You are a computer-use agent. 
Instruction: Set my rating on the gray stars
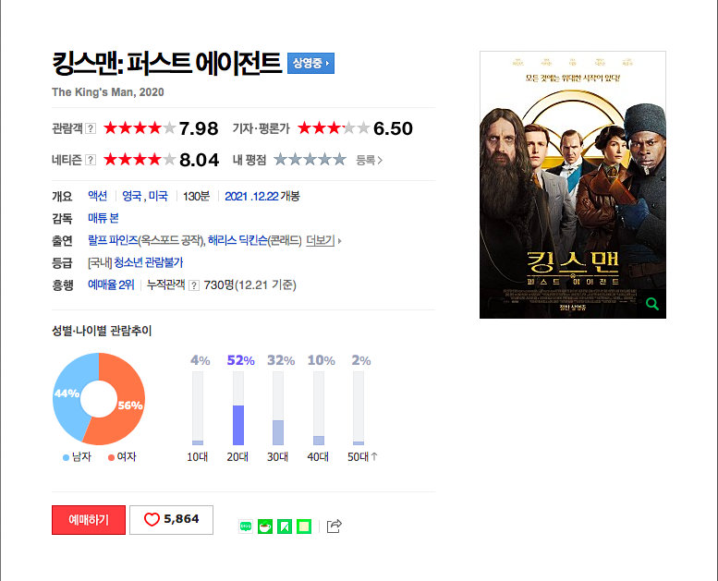pos(310,159)
